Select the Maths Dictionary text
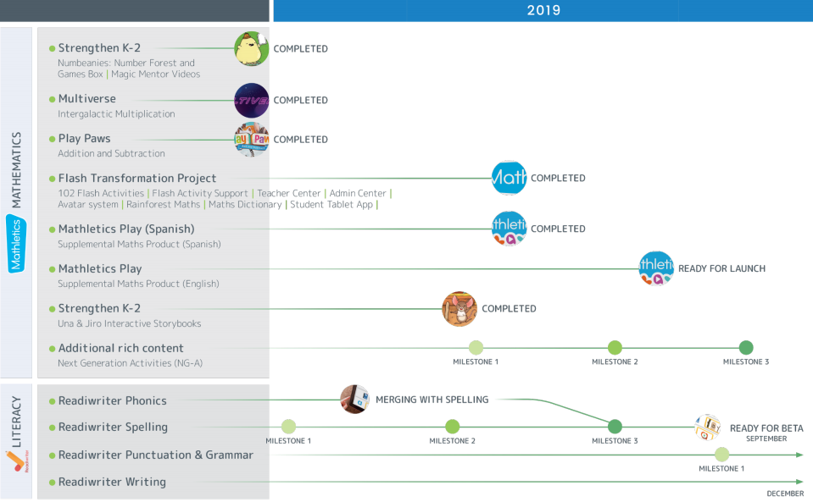This screenshot has height=502, width=813. tap(245, 205)
